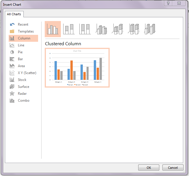Pick the 3-D Clustered Column subtype icon
The height and width of the screenshot is (176, 189).
[x=101, y=29]
